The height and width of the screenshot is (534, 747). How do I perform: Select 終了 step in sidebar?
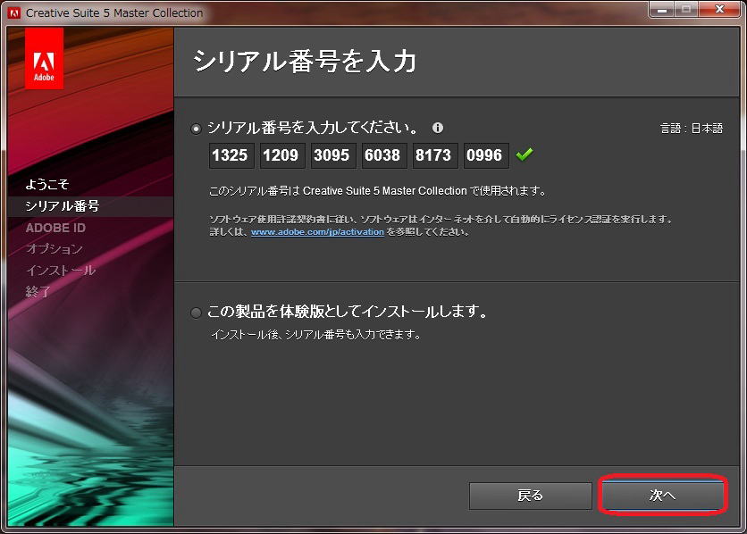(x=38, y=291)
